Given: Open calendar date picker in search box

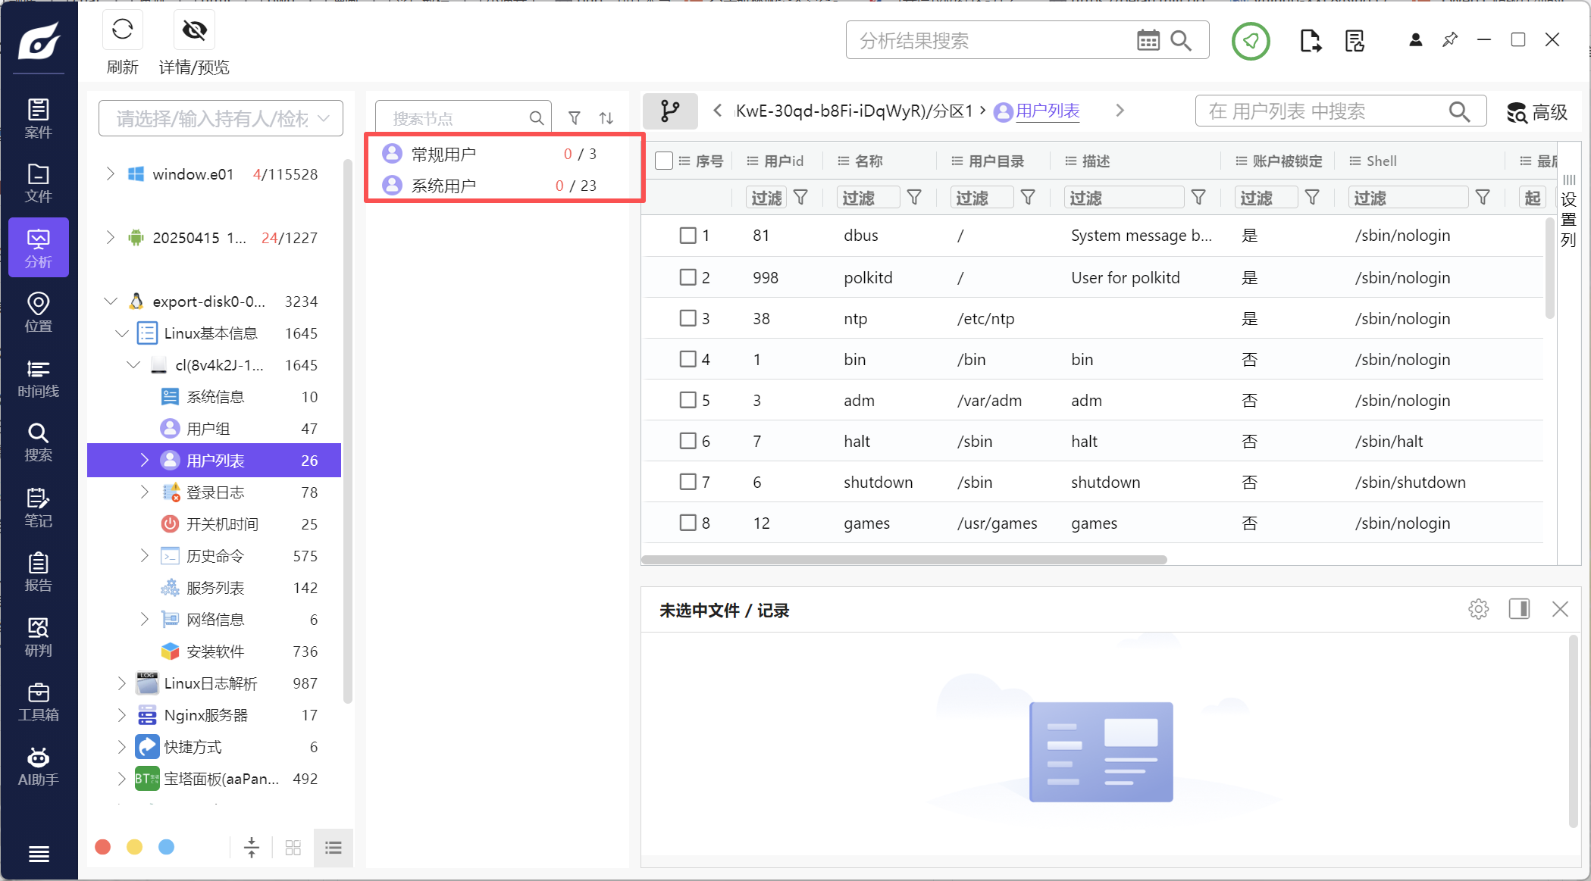Looking at the screenshot, I should pyautogui.click(x=1148, y=40).
